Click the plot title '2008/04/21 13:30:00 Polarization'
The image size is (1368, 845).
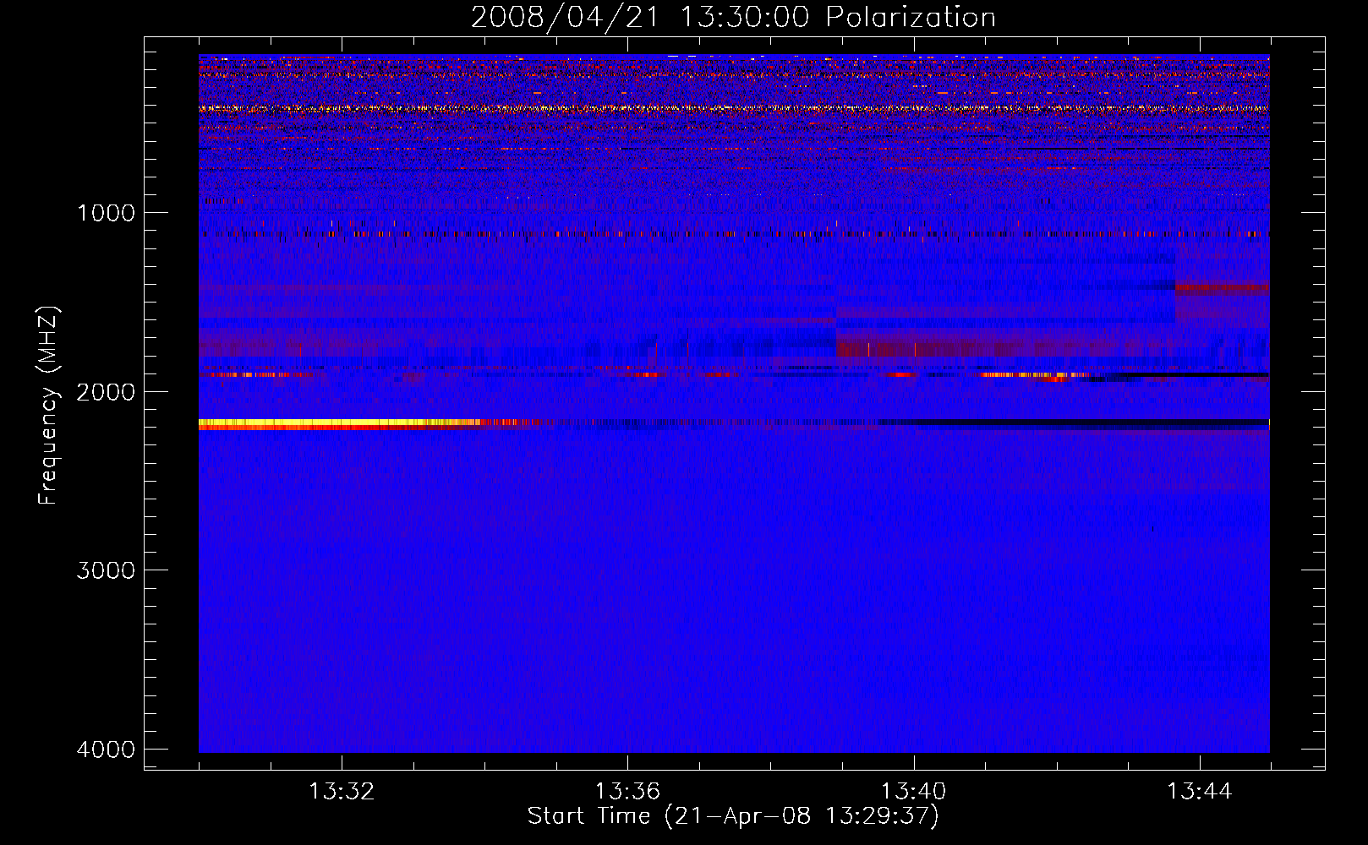pyautogui.click(x=733, y=17)
